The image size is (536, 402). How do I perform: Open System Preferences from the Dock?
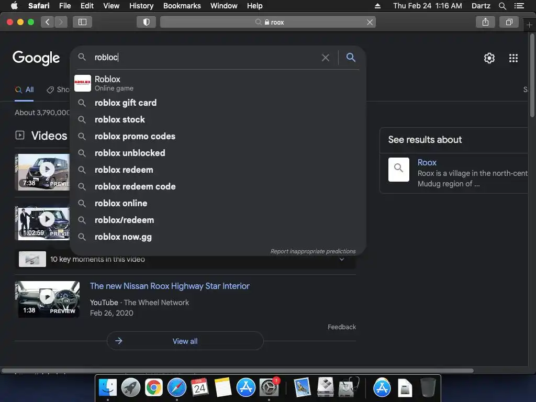269,388
